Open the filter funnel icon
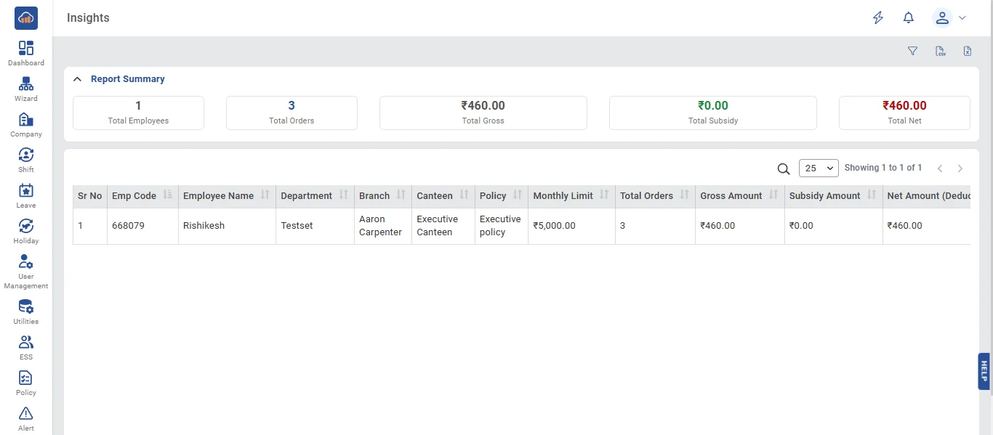Viewport: 993px width, 435px height. [x=913, y=51]
